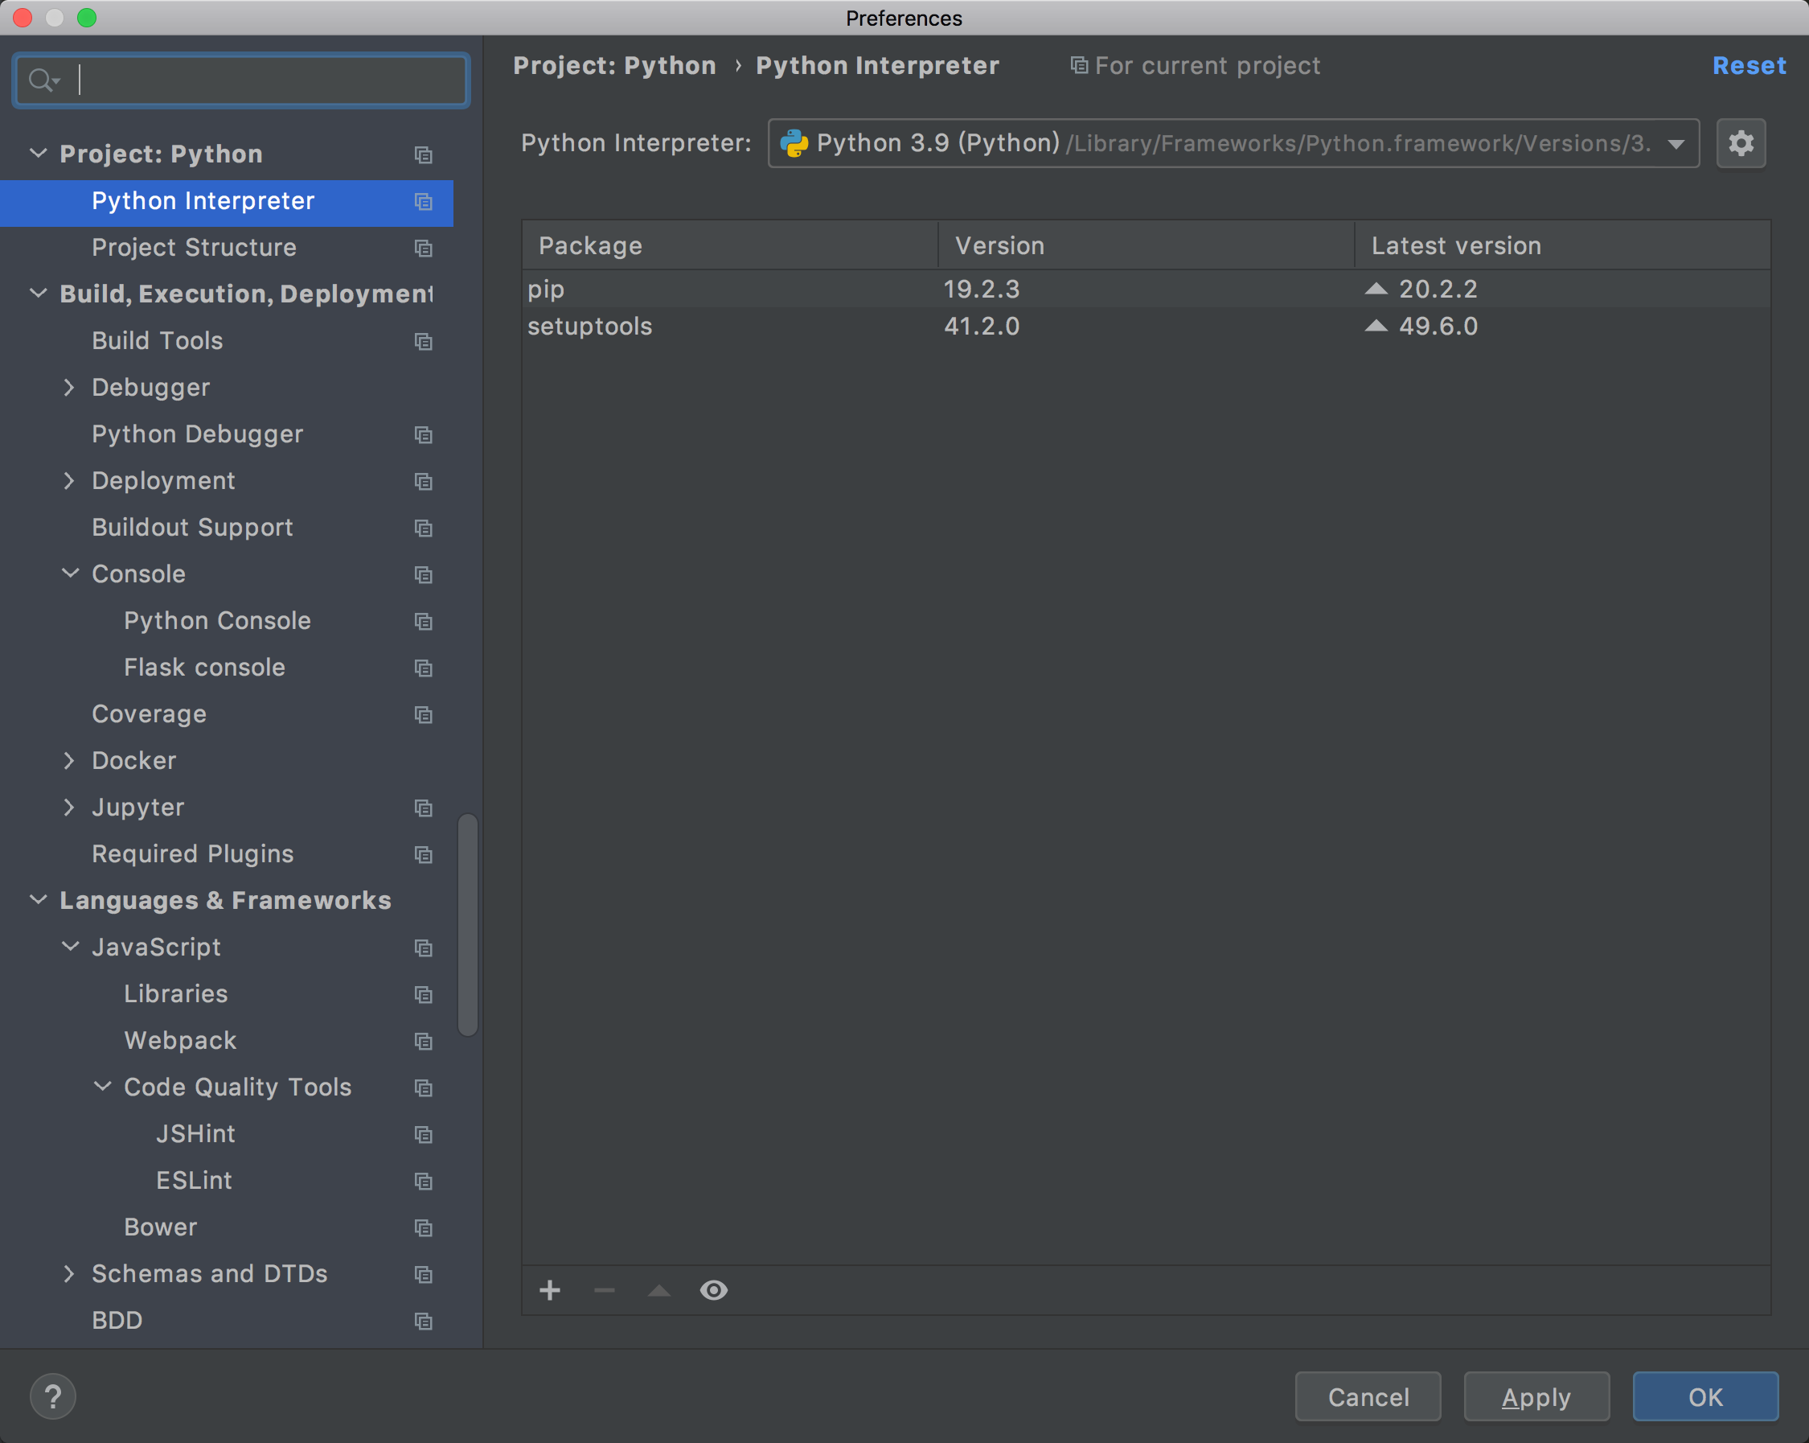The width and height of the screenshot is (1809, 1443).
Task: Click the remove package icon
Action: (604, 1290)
